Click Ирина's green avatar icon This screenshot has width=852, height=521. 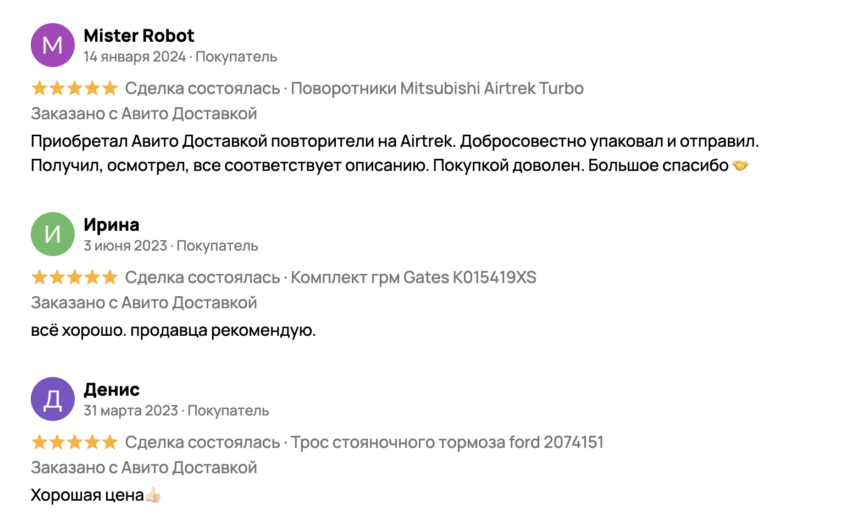[x=53, y=234]
